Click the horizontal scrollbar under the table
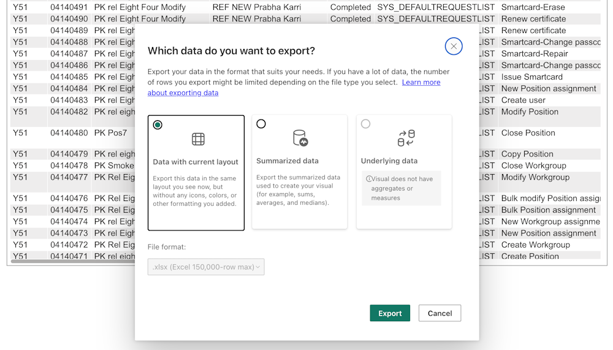 tap(73, 261)
